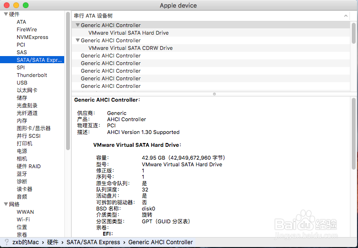Select 读卡器 in the sidebar

pos(24,189)
